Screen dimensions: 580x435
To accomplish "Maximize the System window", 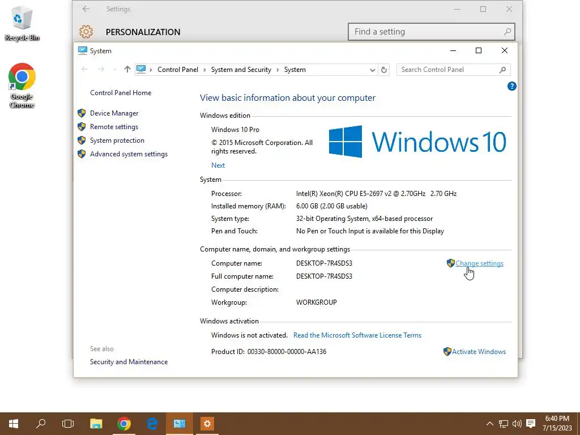I will (479, 50).
